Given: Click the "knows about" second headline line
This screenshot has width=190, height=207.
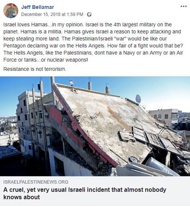Looking at the screenshot, I should (22, 197).
